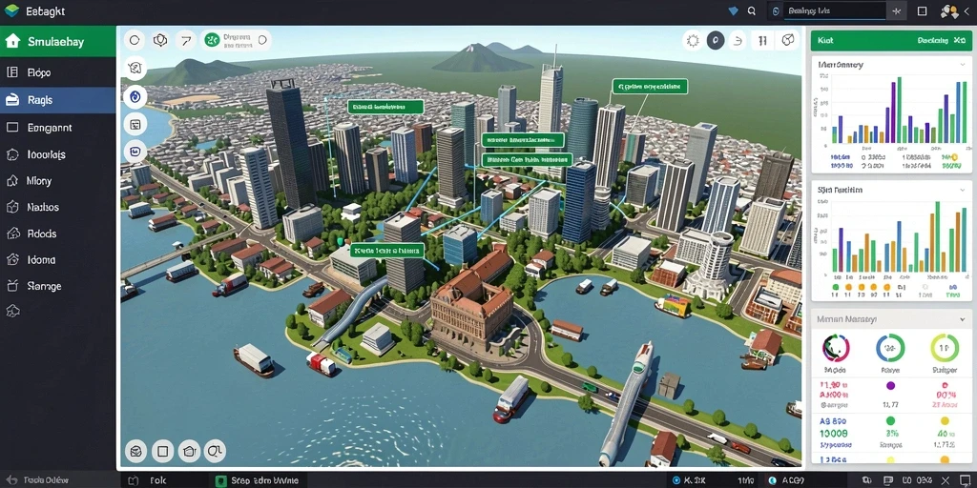
Task: Toggle the dark circular mode button above map
Action: (716, 41)
